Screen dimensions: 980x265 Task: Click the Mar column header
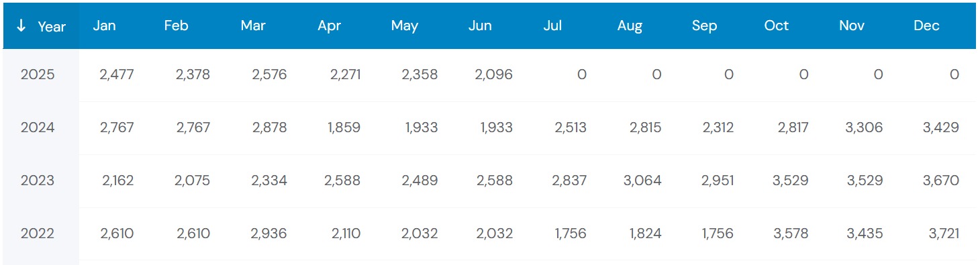[x=253, y=25]
